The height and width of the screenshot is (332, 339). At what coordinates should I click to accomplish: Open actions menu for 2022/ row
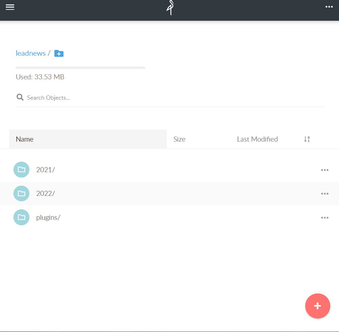point(325,194)
